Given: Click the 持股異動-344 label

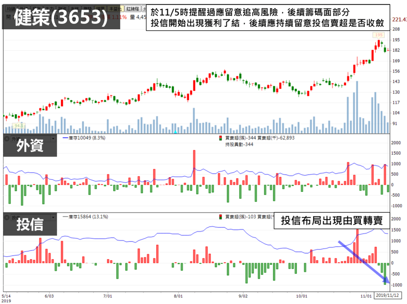Looking at the screenshot, I should (239, 145).
